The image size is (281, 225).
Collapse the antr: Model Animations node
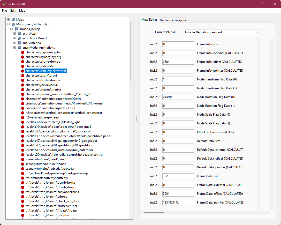[x=14, y=47]
